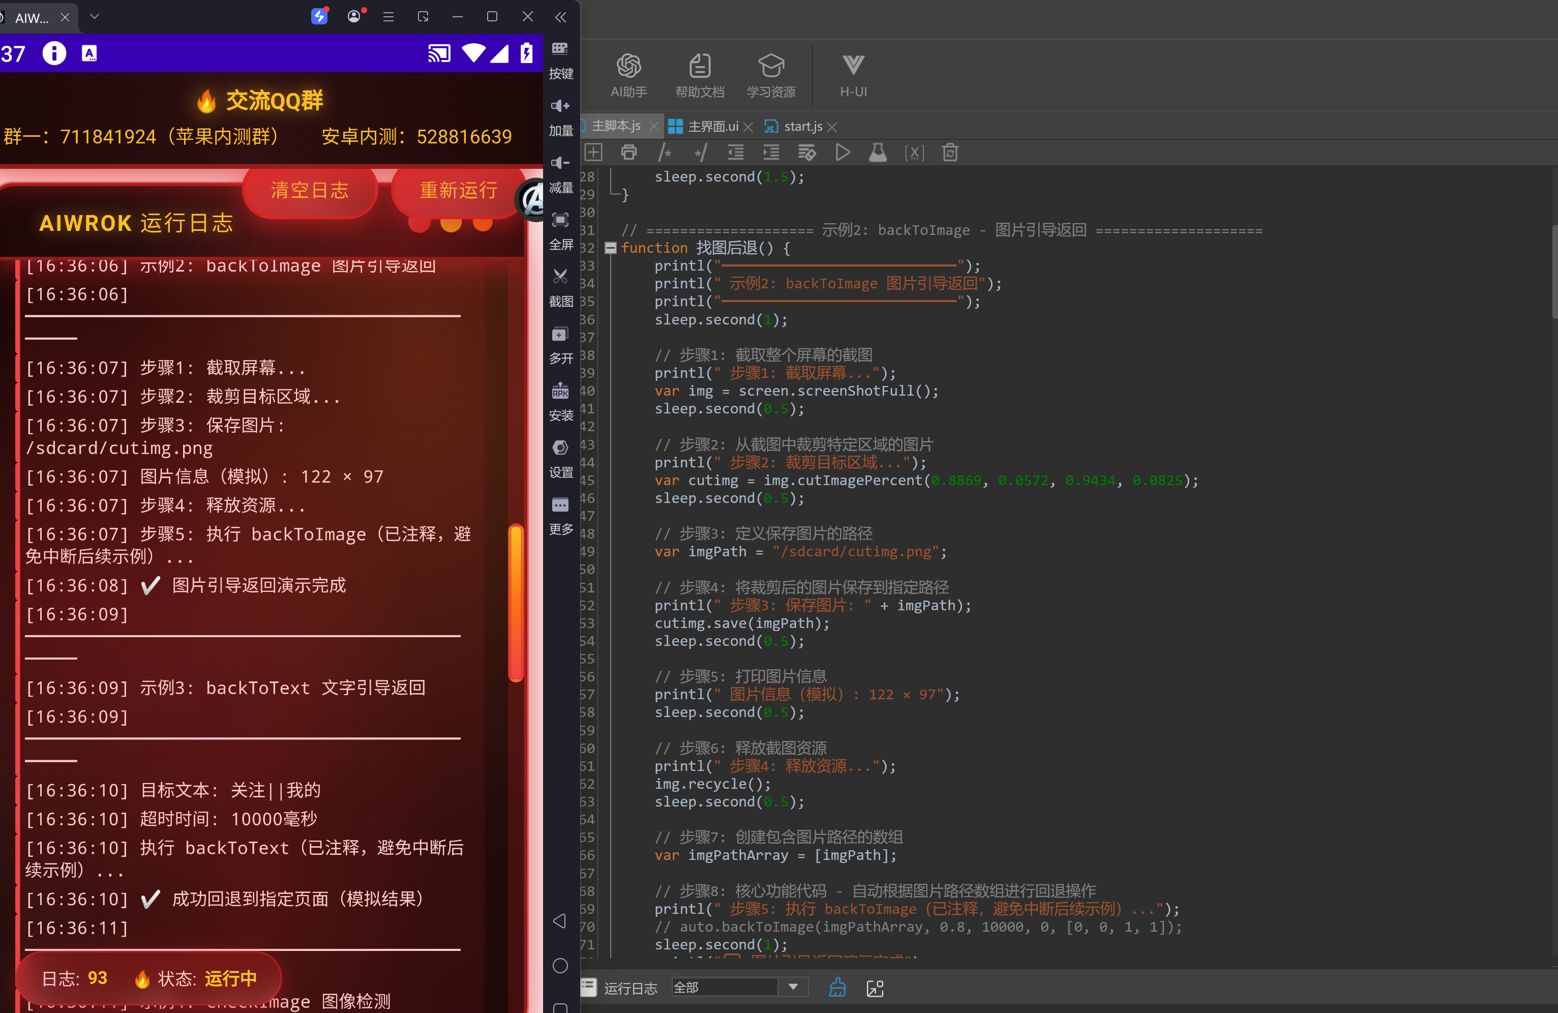Image resolution: width=1558 pixels, height=1013 pixels.
Task: Click Android home circle button
Action: pyautogui.click(x=560, y=965)
